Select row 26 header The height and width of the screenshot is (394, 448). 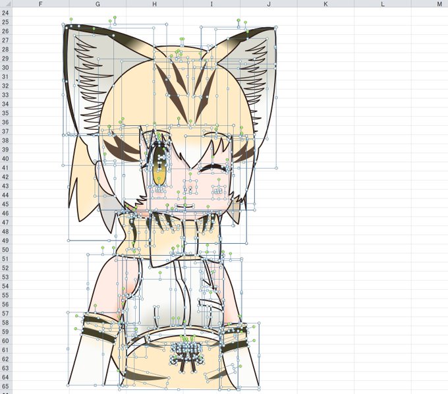coord(6,31)
